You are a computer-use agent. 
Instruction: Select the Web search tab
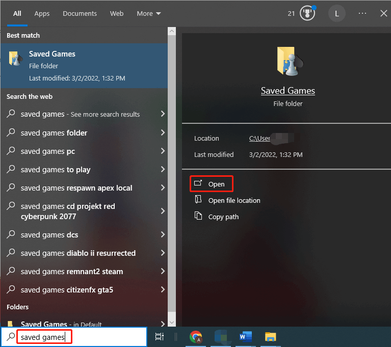117,14
